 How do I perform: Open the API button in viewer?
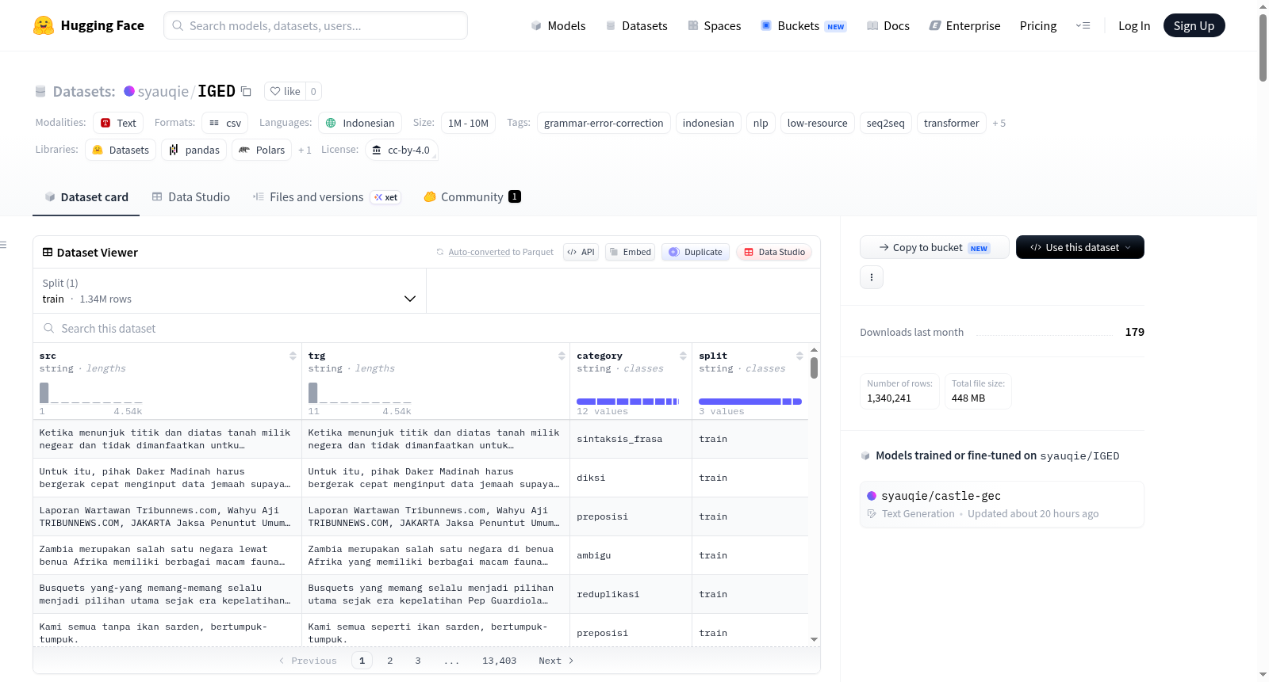point(581,252)
